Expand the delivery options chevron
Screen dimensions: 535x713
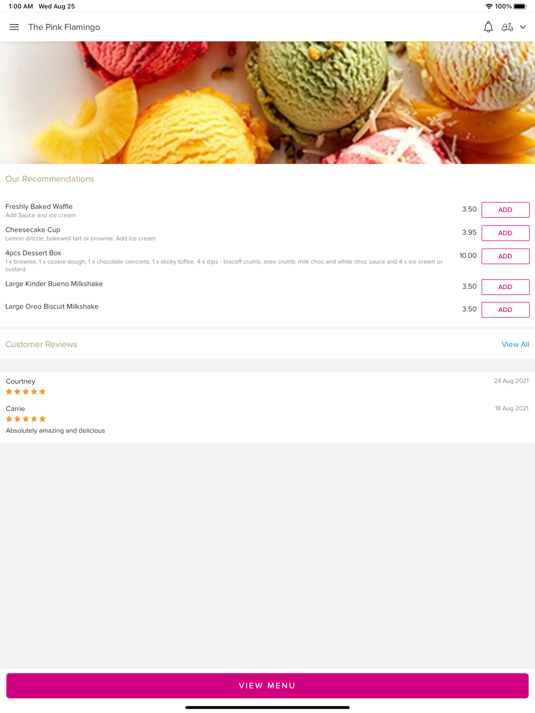tap(523, 27)
